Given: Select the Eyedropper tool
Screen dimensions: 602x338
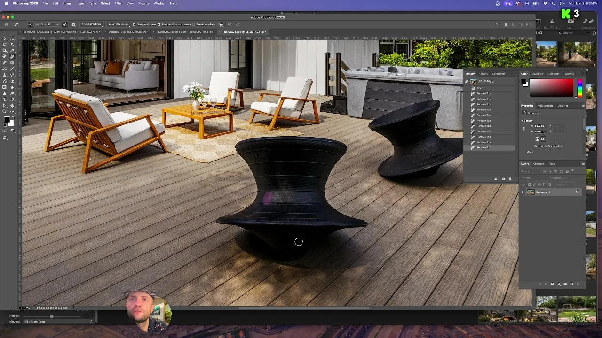Looking at the screenshot, I should coord(12,50).
